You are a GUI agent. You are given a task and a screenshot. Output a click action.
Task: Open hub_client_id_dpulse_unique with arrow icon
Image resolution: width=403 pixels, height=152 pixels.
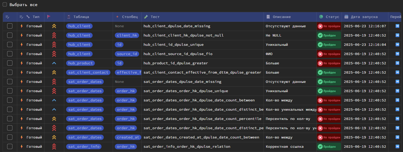pos(397,44)
